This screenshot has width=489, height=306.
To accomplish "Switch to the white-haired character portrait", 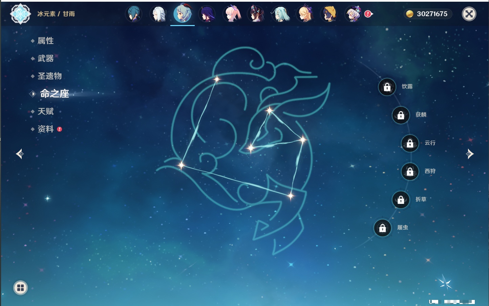I will pyautogui.click(x=158, y=14).
